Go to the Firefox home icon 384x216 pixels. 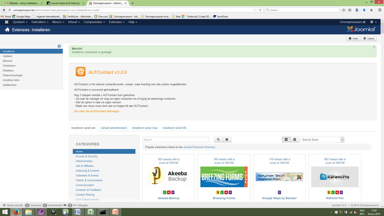[371, 10]
